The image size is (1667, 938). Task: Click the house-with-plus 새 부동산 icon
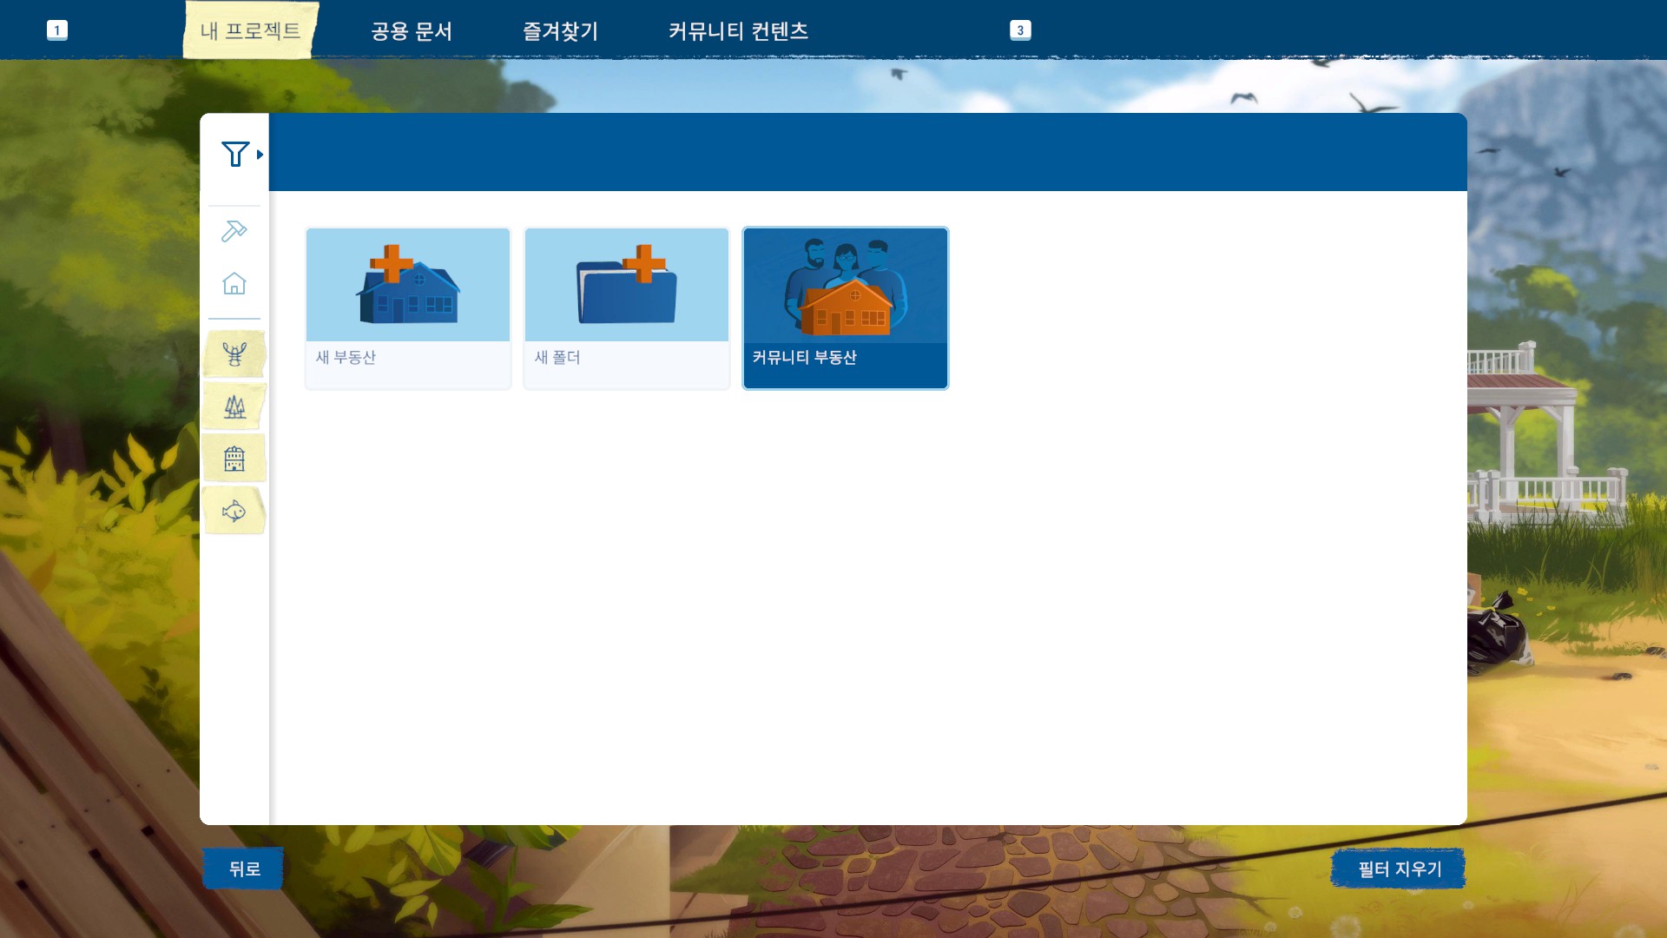[x=408, y=285]
